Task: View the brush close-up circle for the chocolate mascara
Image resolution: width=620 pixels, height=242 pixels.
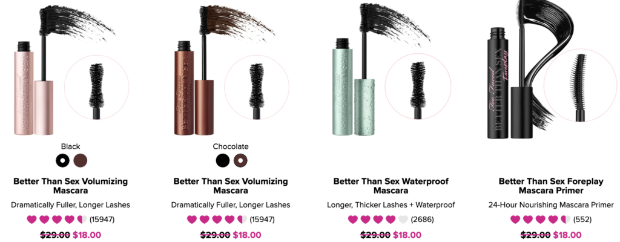Action: click(x=257, y=87)
